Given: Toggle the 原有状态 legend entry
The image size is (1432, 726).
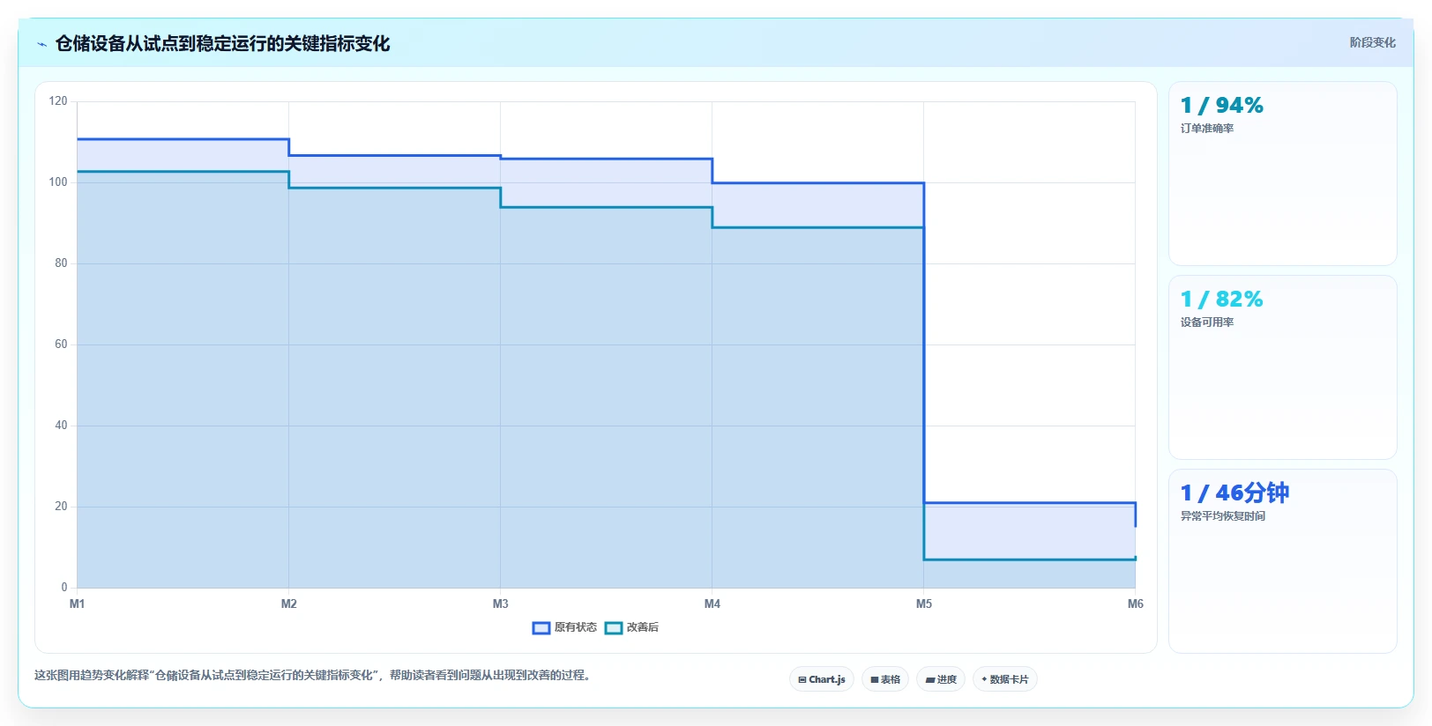Looking at the screenshot, I should coord(565,627).
